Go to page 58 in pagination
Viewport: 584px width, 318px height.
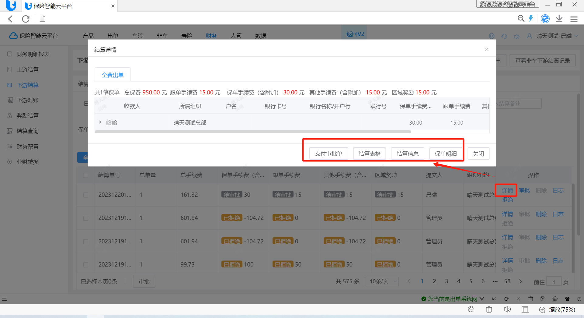pyautogui.click(x=507, y=281)
